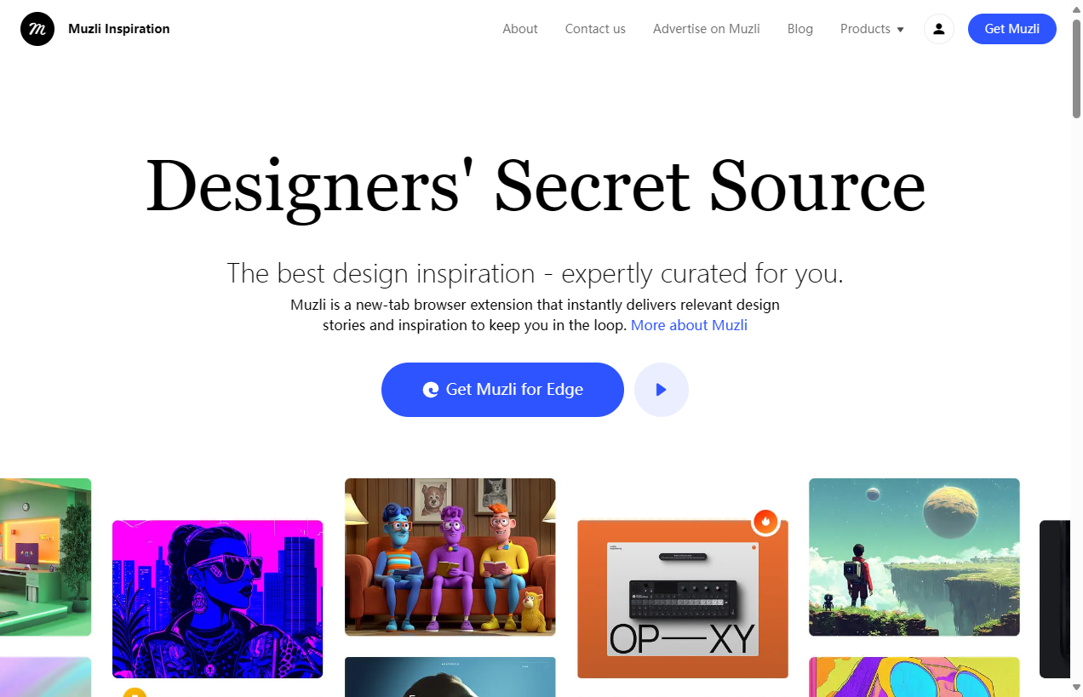The height and width of the screenshot is (697, 1083).
Task: Click the Get Muzli button in the header
Action: 1012,29
